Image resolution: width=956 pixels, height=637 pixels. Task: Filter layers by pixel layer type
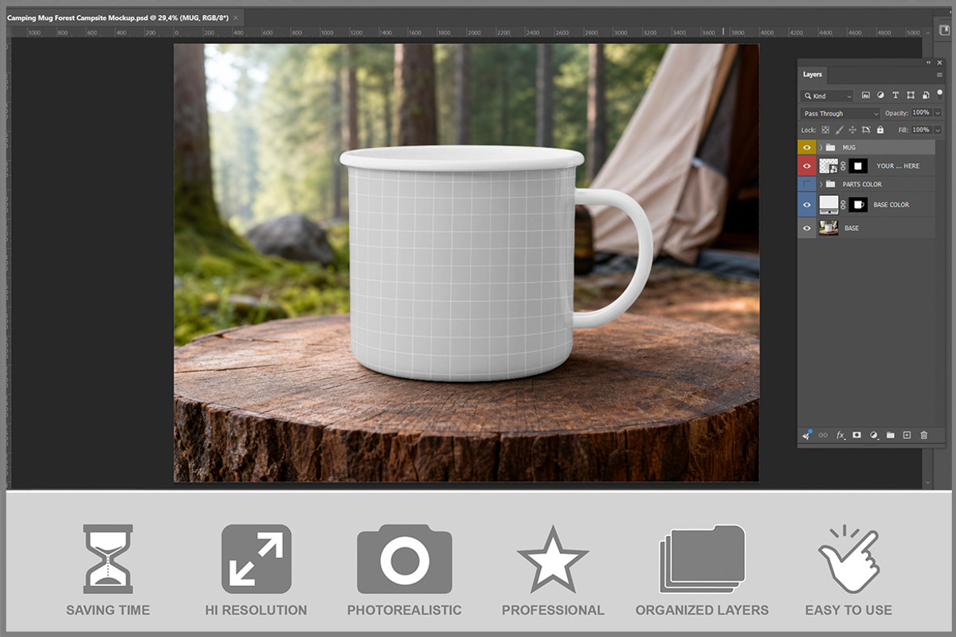[866, 95]
